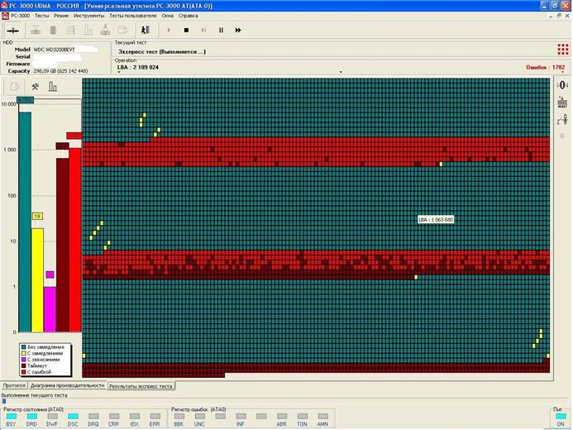Click the 'Экспресс тест (Выполняется ...)' label
The width and height of the screenshot is (573, 430).
coord(162,52)
